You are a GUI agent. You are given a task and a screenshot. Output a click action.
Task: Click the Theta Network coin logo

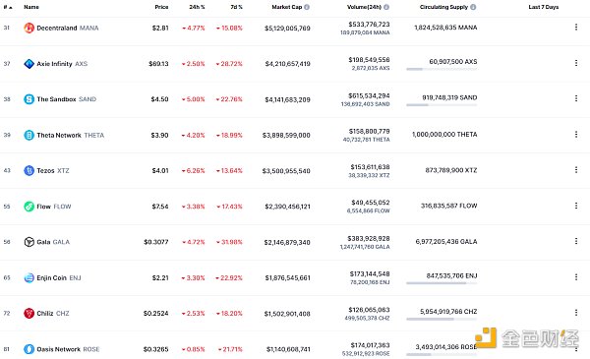point(29,135)
